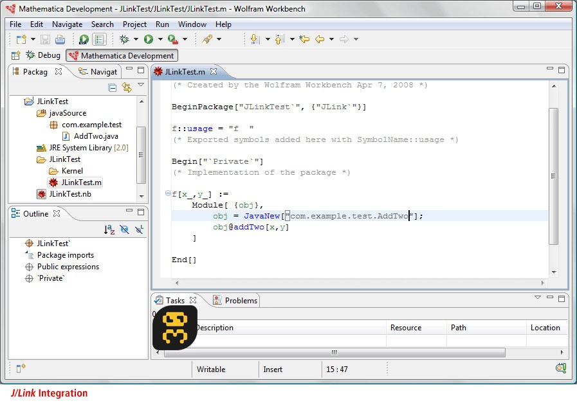Toggle alphabetical sort in Outline panel
This screenshot has height=410, width=577.
point(109,229)
